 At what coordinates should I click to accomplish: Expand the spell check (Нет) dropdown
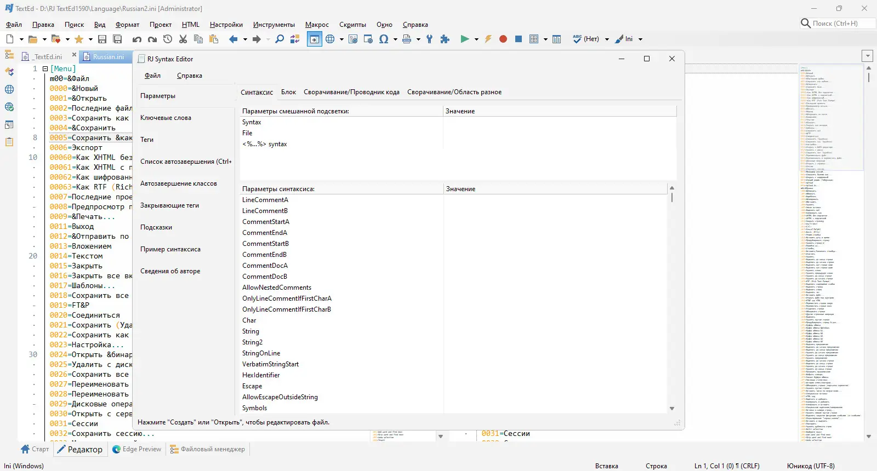(x=607, y=39)
